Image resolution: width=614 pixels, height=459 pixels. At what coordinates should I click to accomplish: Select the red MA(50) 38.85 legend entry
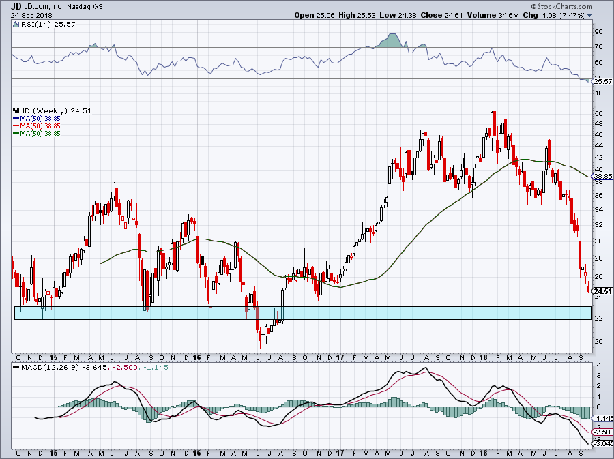coord(36,125)
